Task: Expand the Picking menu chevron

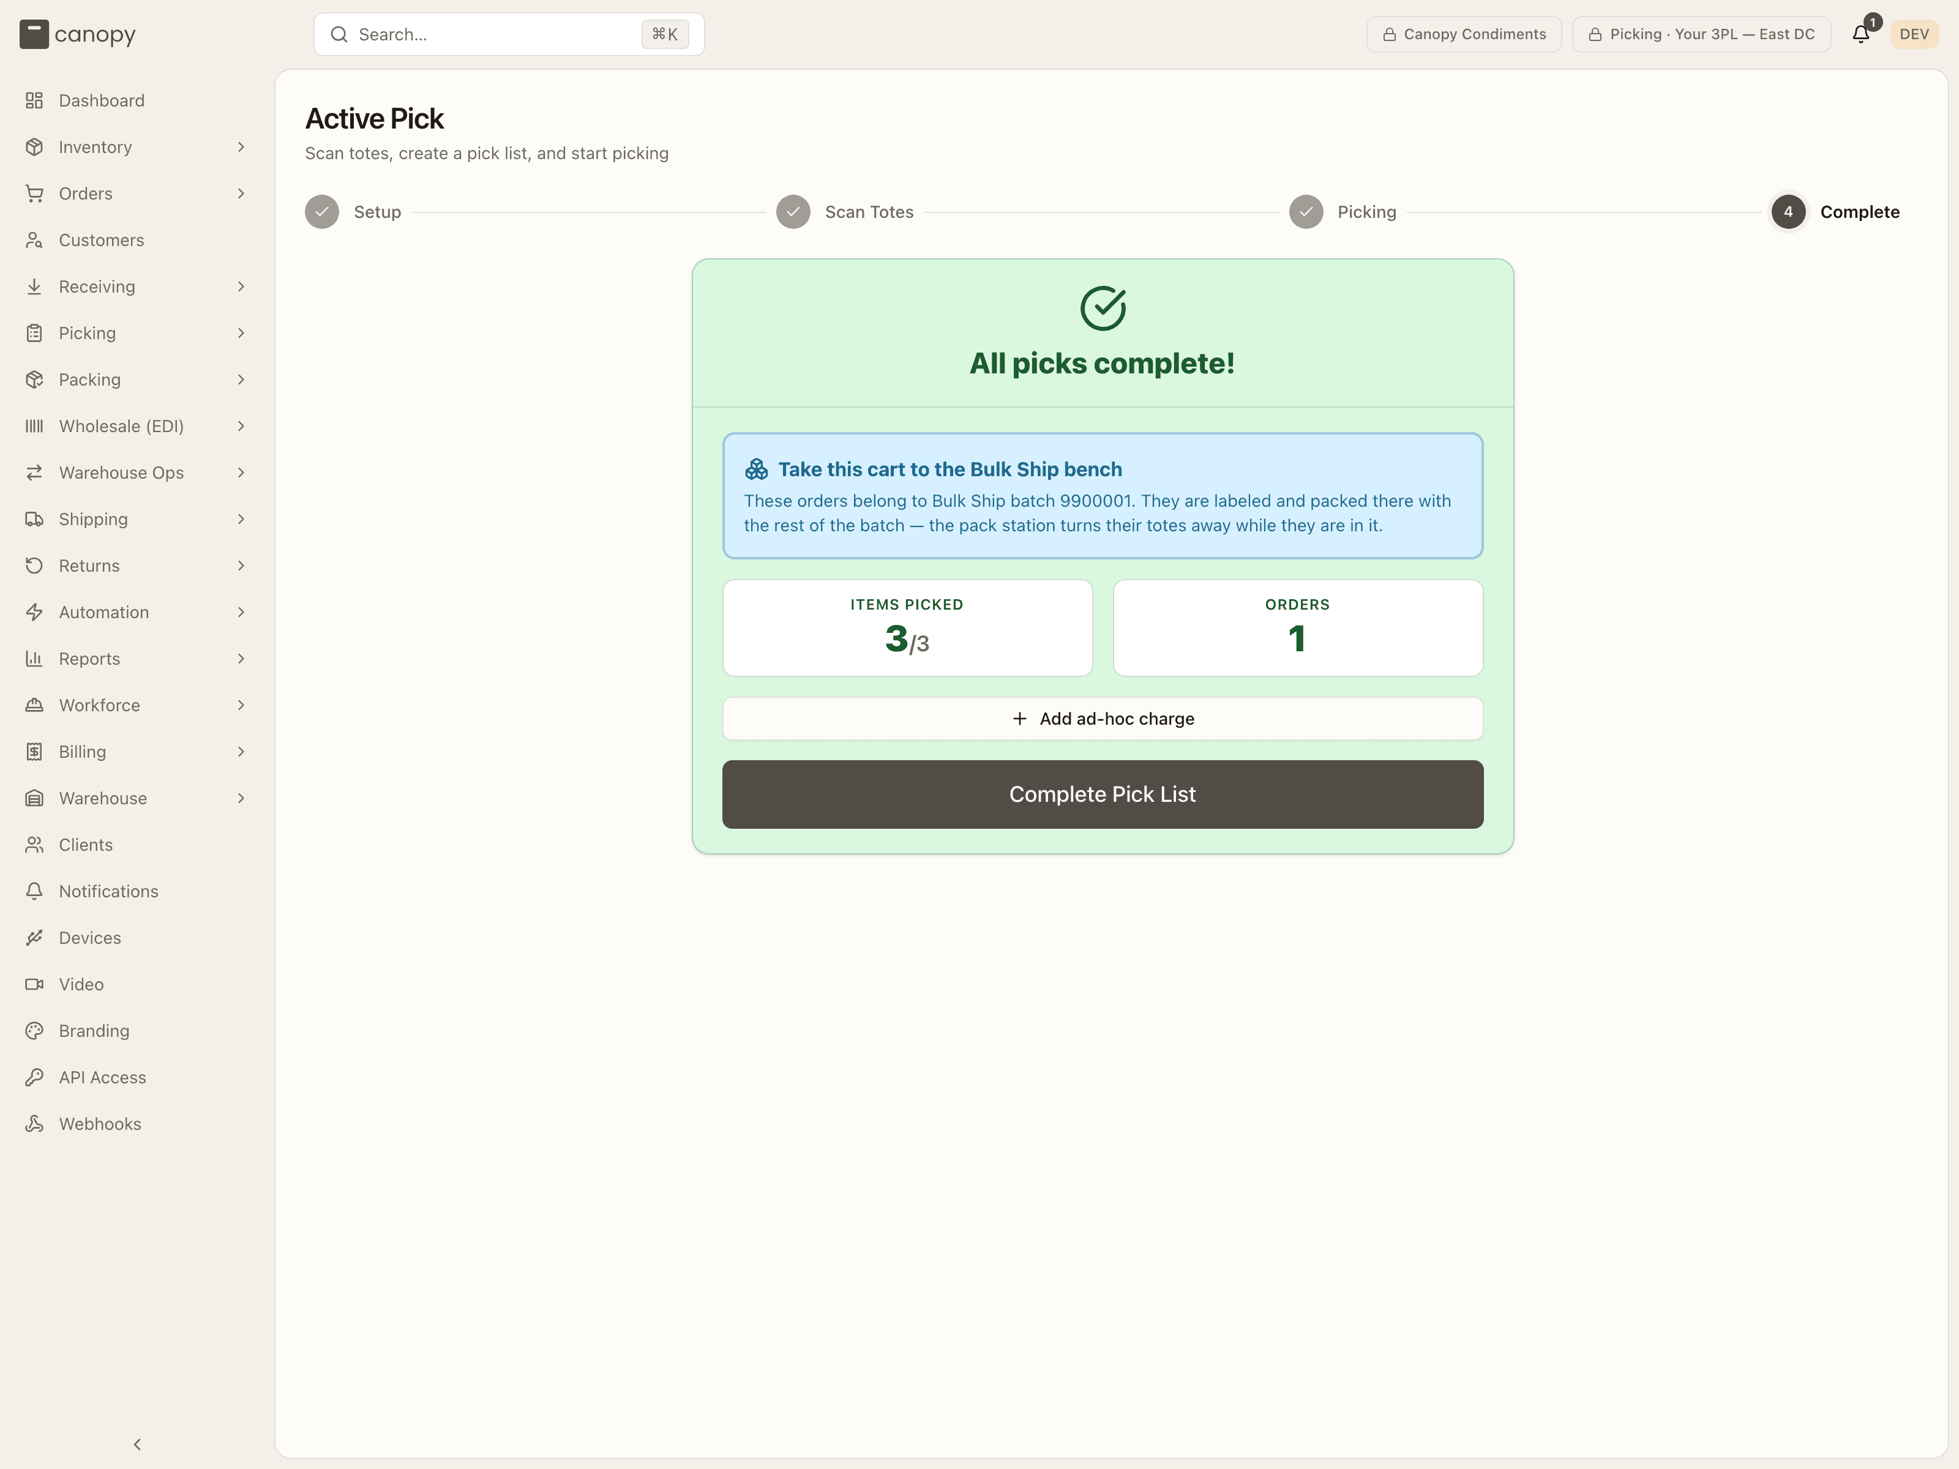Action: pos(241,333)
